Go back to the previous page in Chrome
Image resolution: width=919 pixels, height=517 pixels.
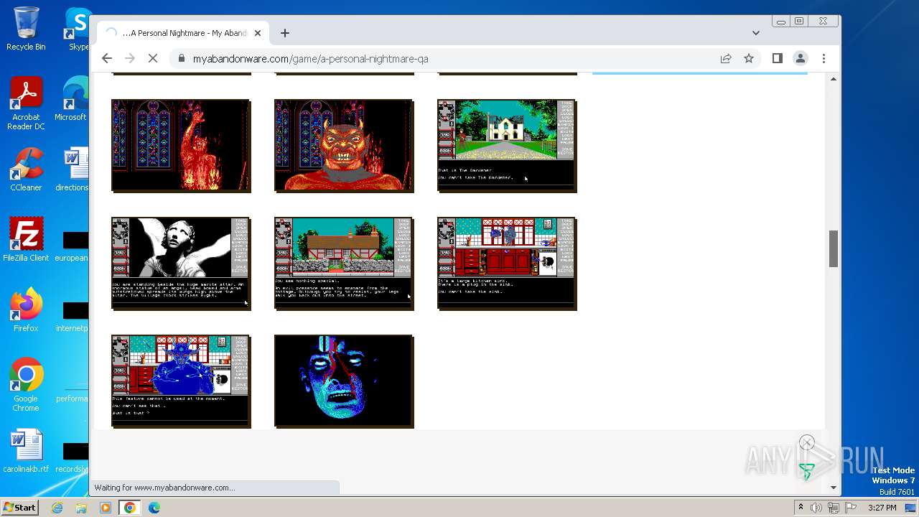pyautogui.click(x=107, y=59)
